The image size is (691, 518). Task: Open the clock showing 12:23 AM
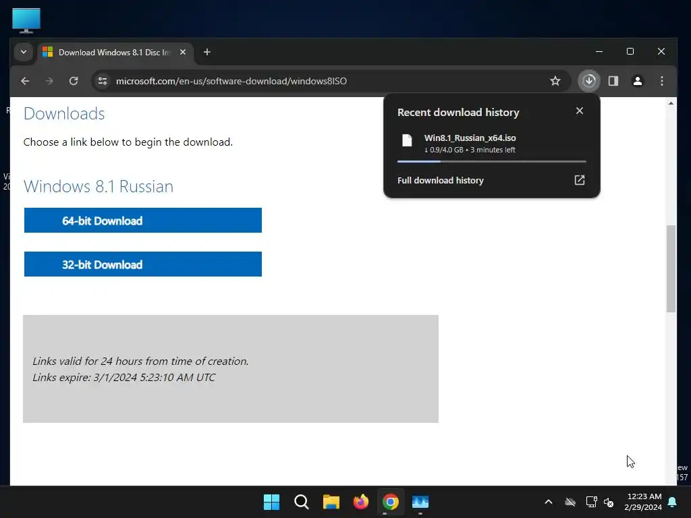(x=643, y=502)
